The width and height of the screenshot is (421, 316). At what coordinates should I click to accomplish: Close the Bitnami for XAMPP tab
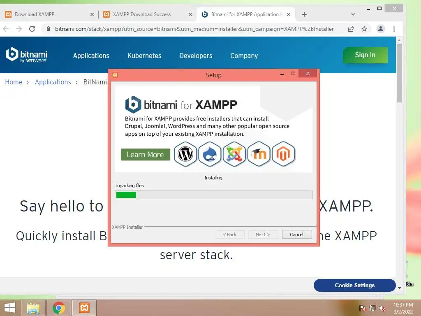[289, 14]
